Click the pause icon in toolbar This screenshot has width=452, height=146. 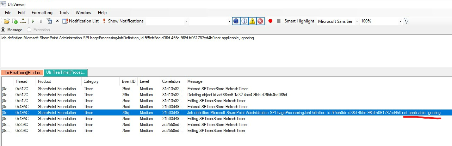coord(41,21)
